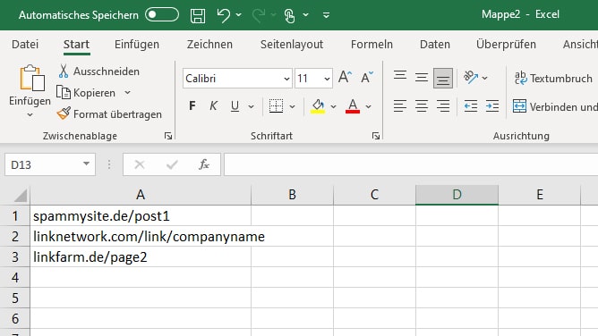The width and height of the screenshot is (598, 336).
Task: Increase font size with the larger A icon
Action: pyautogui.click(x=346, y=77)
